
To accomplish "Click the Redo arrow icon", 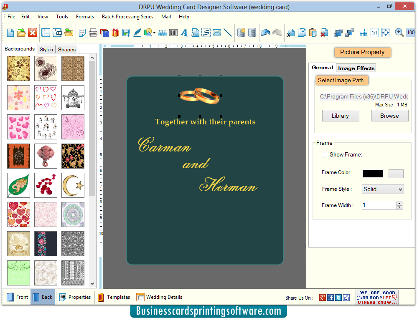I will 277,33.
